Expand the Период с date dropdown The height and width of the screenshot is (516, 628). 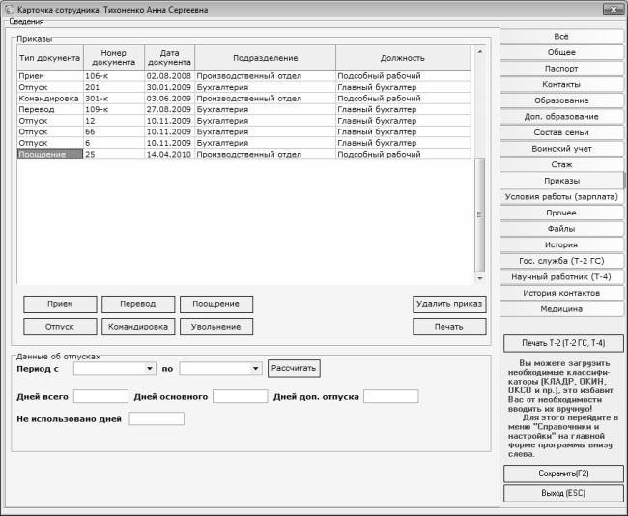point(150,368)
